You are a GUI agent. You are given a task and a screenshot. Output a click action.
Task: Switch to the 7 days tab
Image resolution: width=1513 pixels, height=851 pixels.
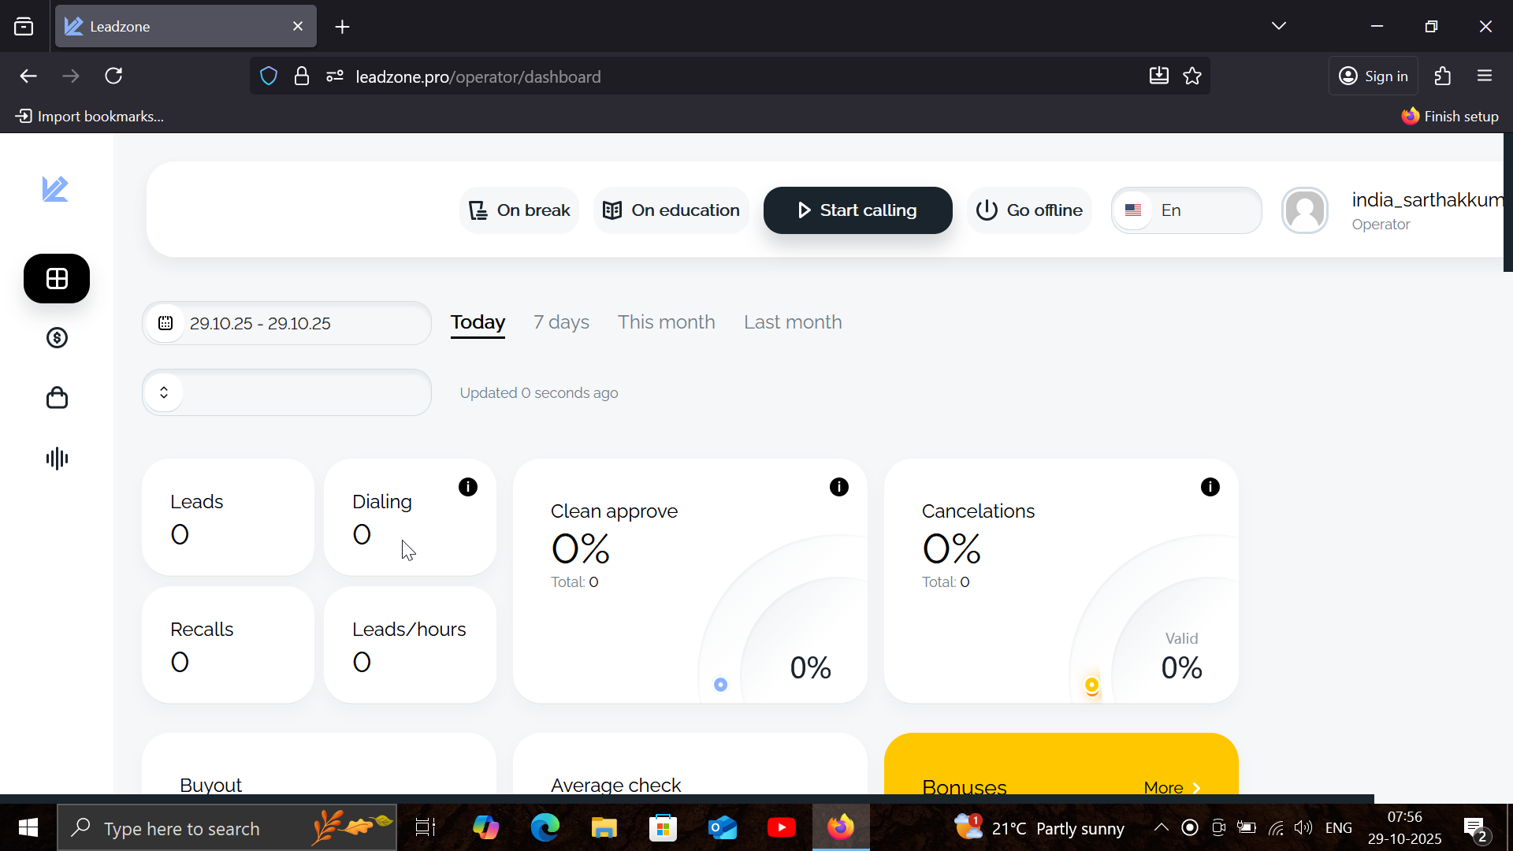tap(561, 322)
